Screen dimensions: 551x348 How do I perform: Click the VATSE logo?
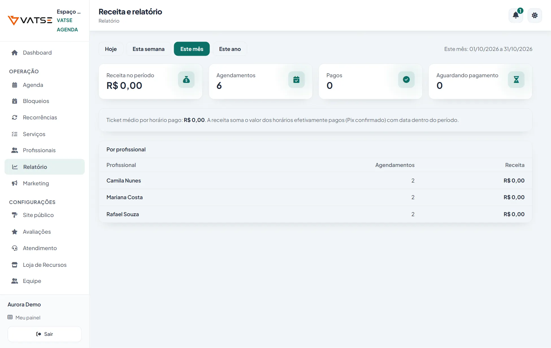[30, 20]
